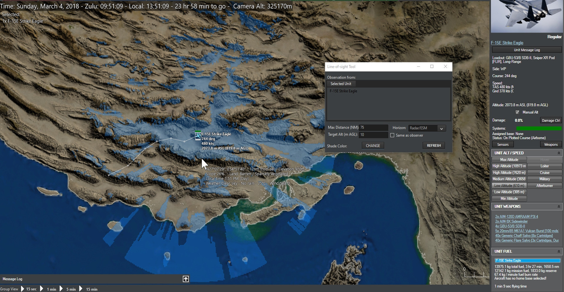This screenshot has width=564, height=292.
Task: Click the 15 sec time step play arrow
Action: pyautogui.click(x=23, y=289)
